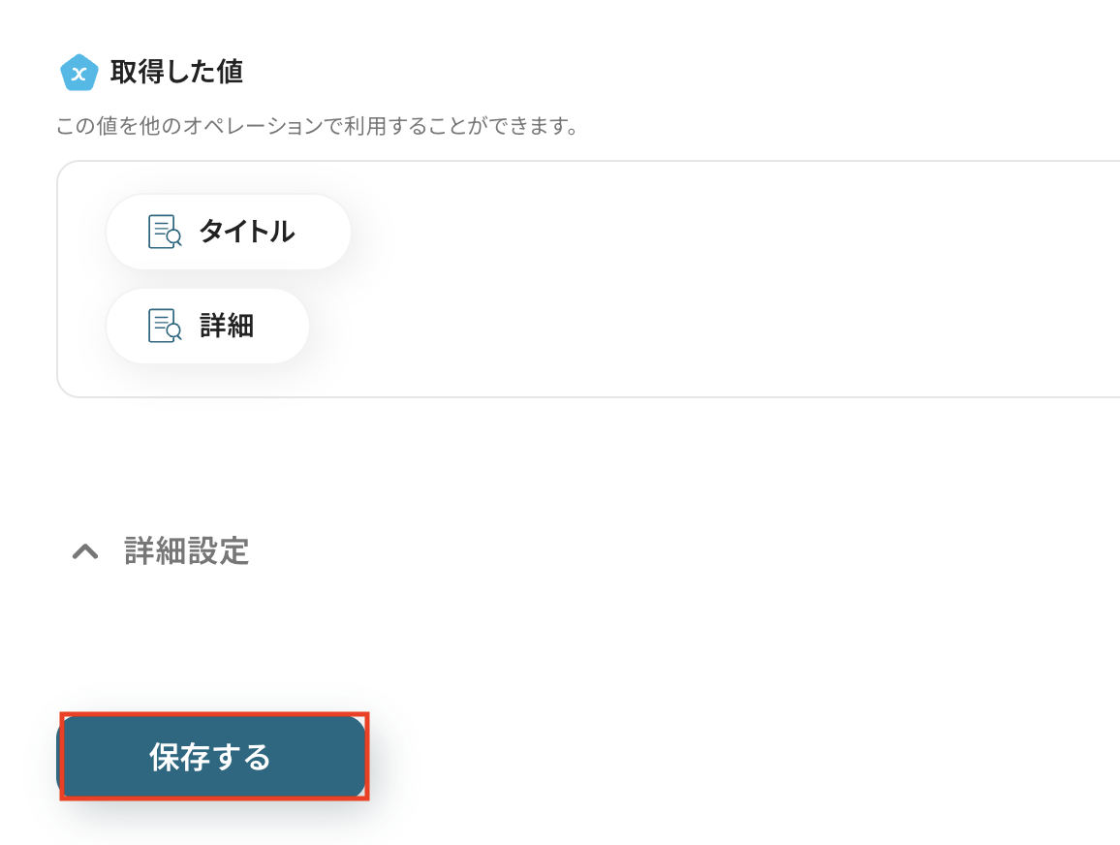1120x845 pixels.
Task: Select the 詳細 acquired value chip
Action: tap(208, 326)
